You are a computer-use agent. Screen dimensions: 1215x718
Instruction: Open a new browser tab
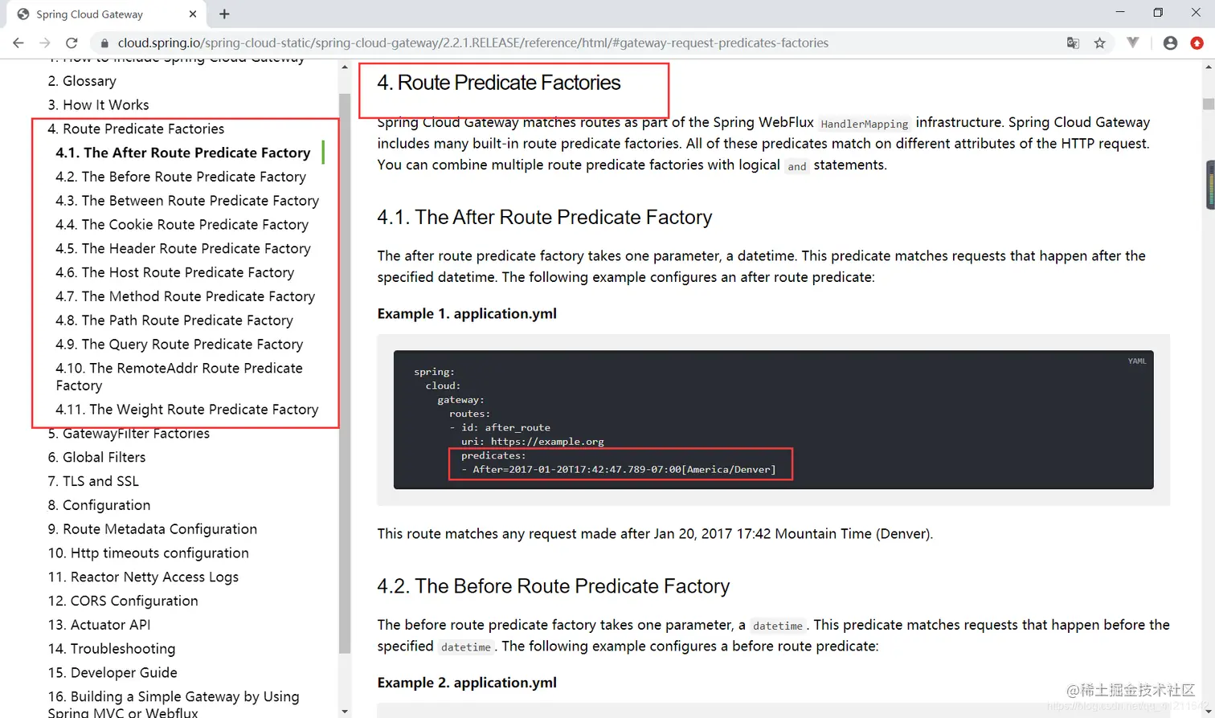[x=224, y=14]
